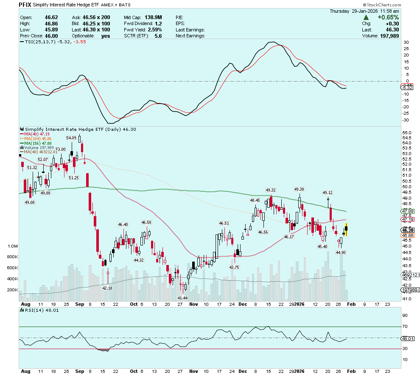Click the 43.75 price label

pyautogui.click(x=234, y=267)
